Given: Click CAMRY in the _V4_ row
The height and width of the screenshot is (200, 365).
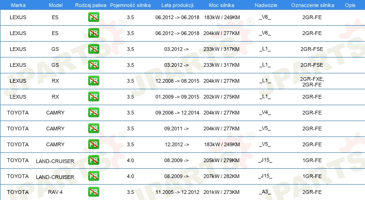Looking at the screenshot, I should [x=55, y=113].
